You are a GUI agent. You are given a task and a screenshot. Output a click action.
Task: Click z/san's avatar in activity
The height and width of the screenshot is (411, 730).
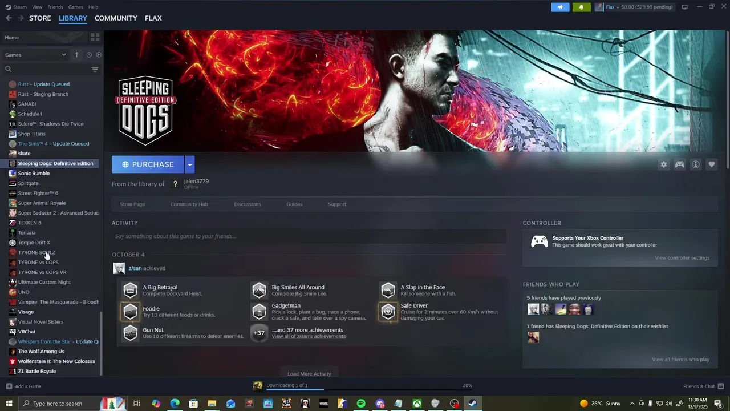(x=119, y=268)
